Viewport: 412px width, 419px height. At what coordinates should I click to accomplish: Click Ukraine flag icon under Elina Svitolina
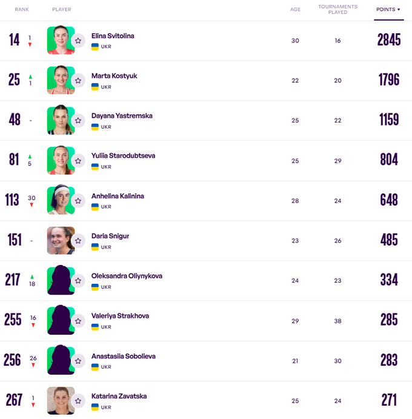(95, 47)
